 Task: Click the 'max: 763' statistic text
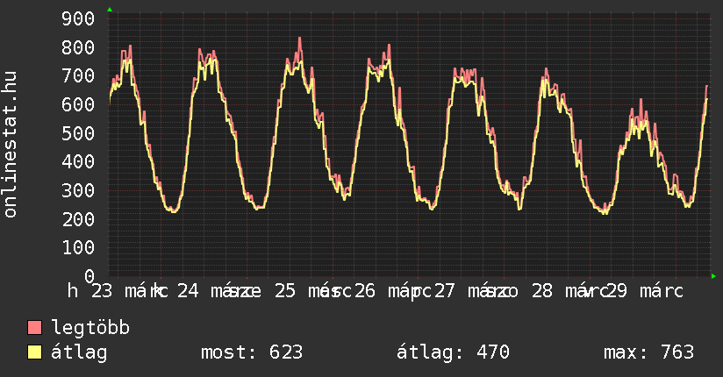point(648,353)
